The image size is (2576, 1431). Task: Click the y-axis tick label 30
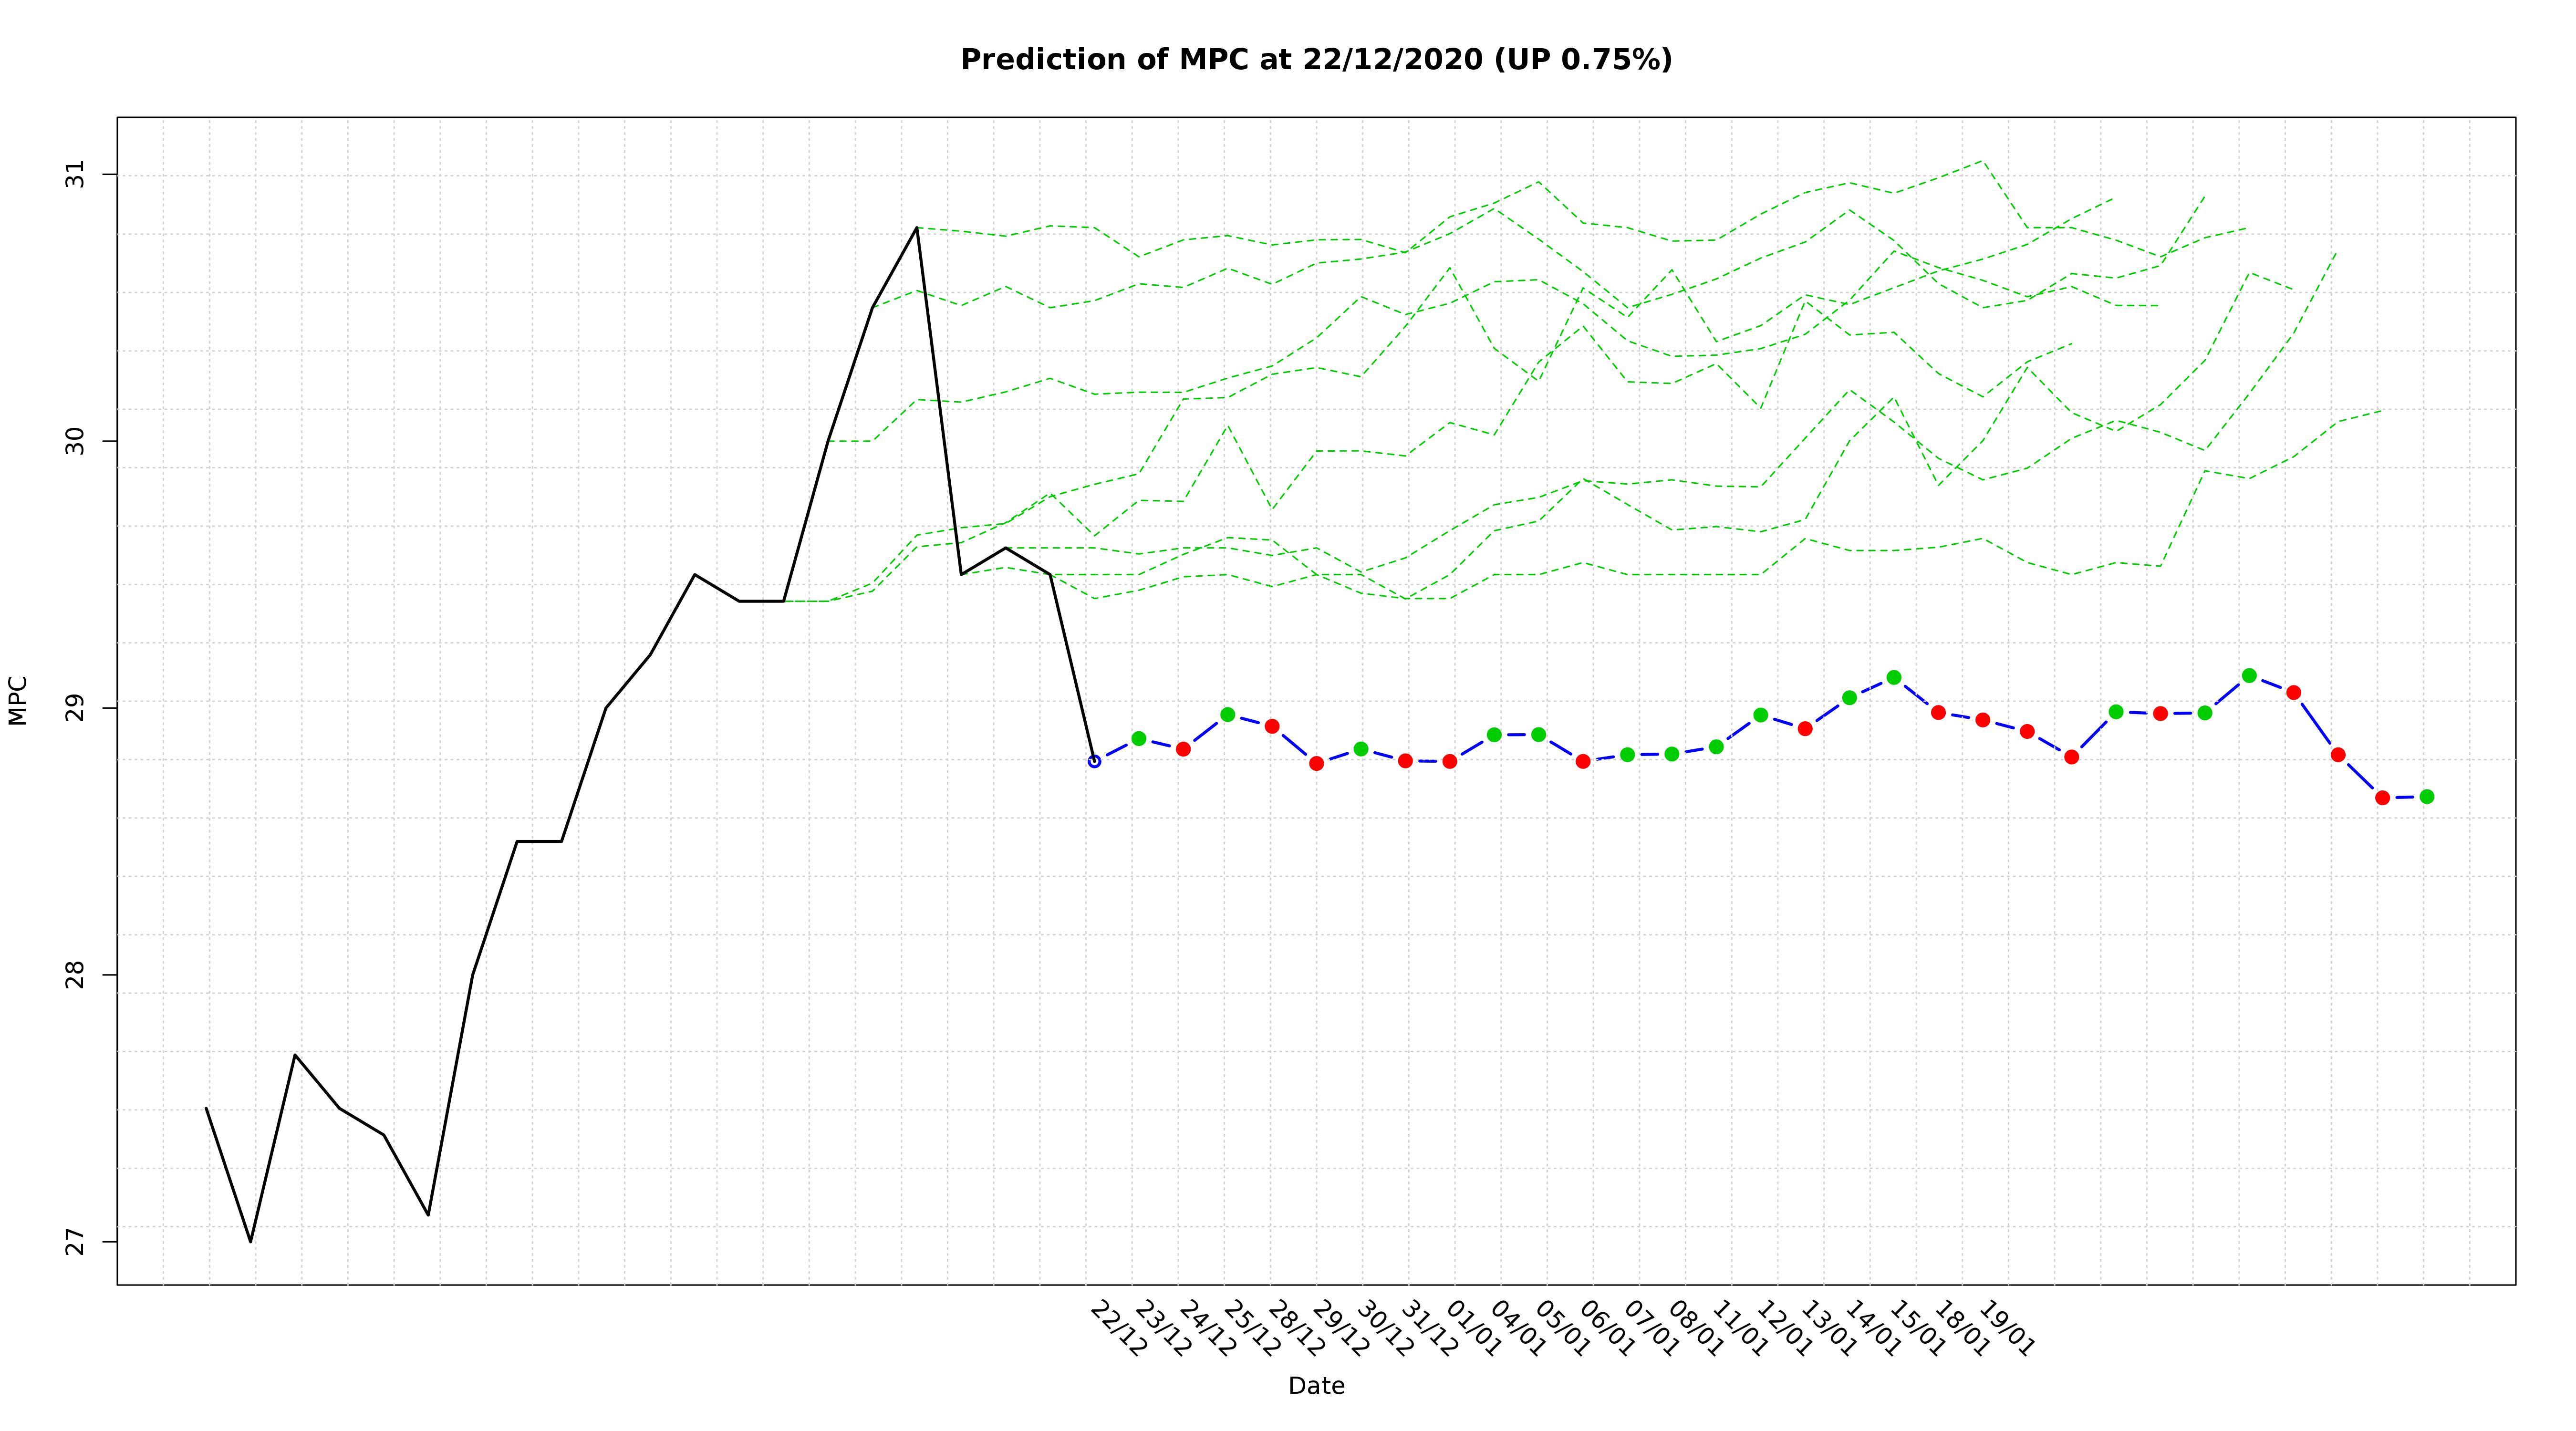coord(76,441)
